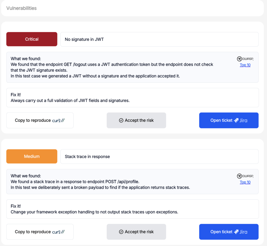Click the checkmark icon for the stack trace risk
This screenshot has height=246, width=267.
point(121,232)
